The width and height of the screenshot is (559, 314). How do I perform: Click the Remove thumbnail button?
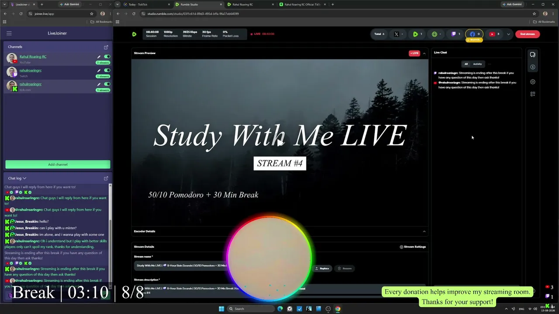point(345,269)
